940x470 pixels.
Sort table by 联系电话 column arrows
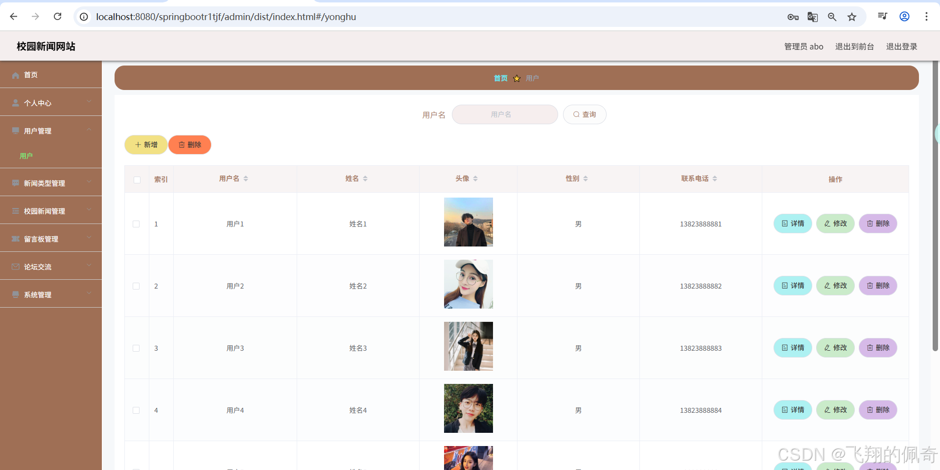click(715, 179)
